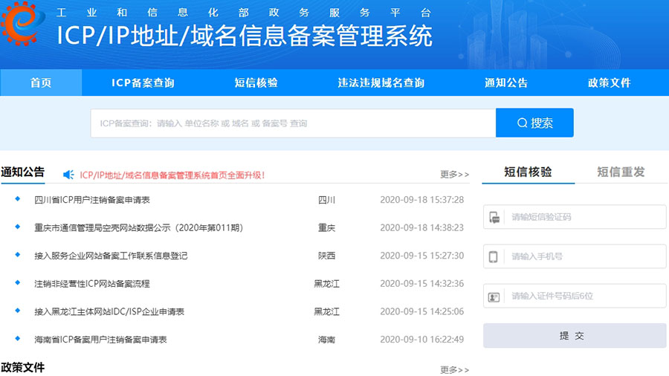Click the timestamp 2020-09-18 15:37:28

tap(422, 200)
